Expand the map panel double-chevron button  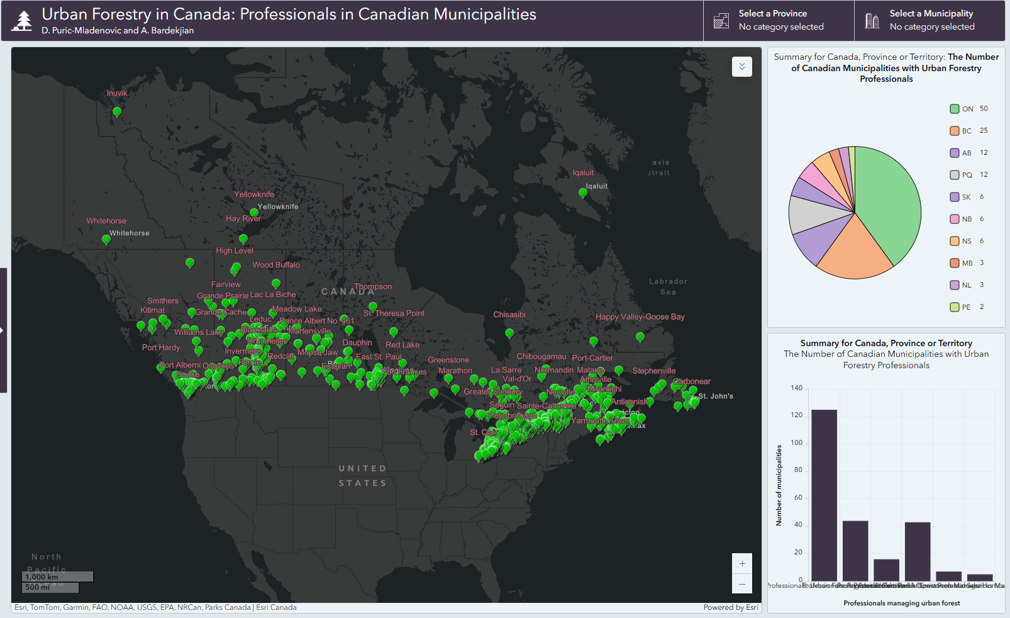click(x=742, y=67)
